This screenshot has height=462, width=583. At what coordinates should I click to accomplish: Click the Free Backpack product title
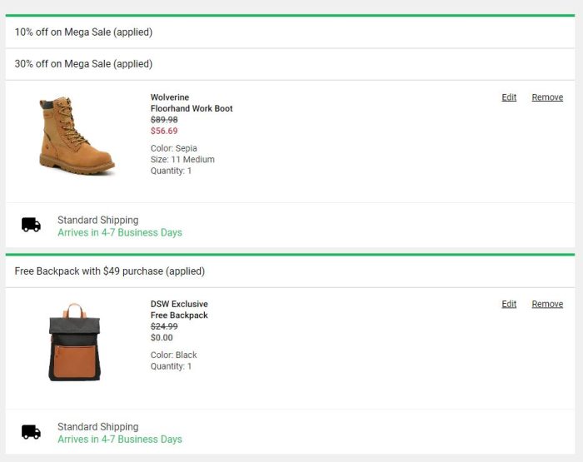(179, 315)
